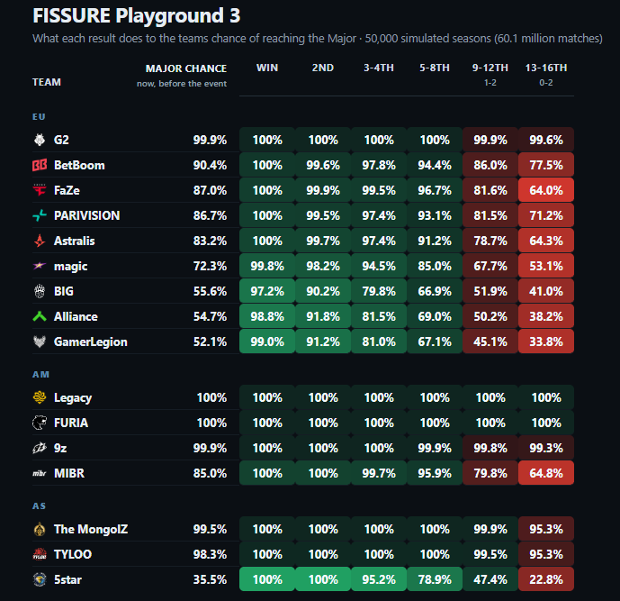Click 5star's 35.5% major chance
Viewport: 620px width, 601px height.
210,579
